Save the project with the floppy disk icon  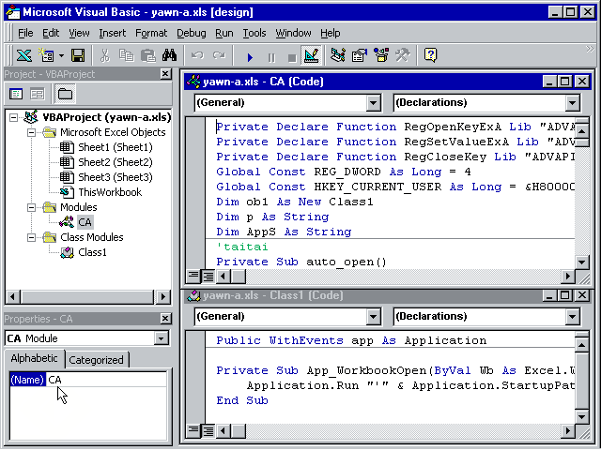(x=78, y=56)
